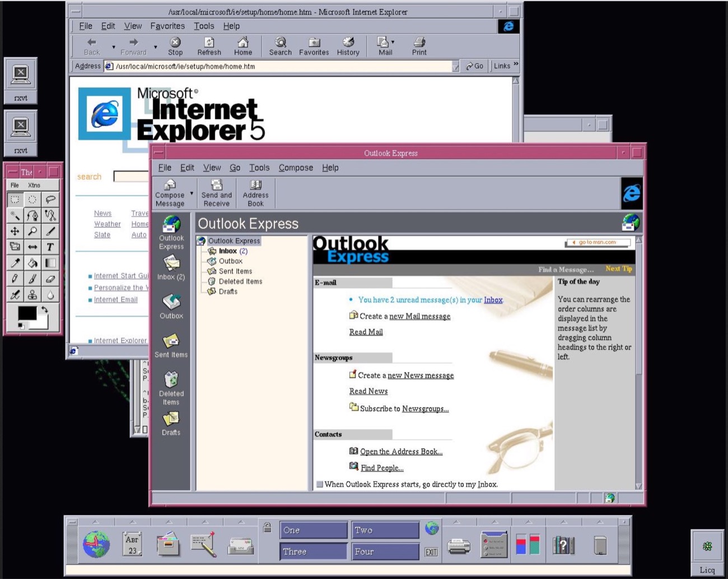Select the Flip tool with double arrow
728x579 pixels.
[32, 247]
